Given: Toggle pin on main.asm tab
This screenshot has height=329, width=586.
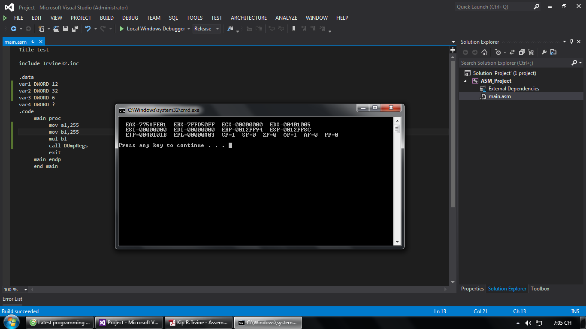Looking at the screenshot, I should point(33,42).
